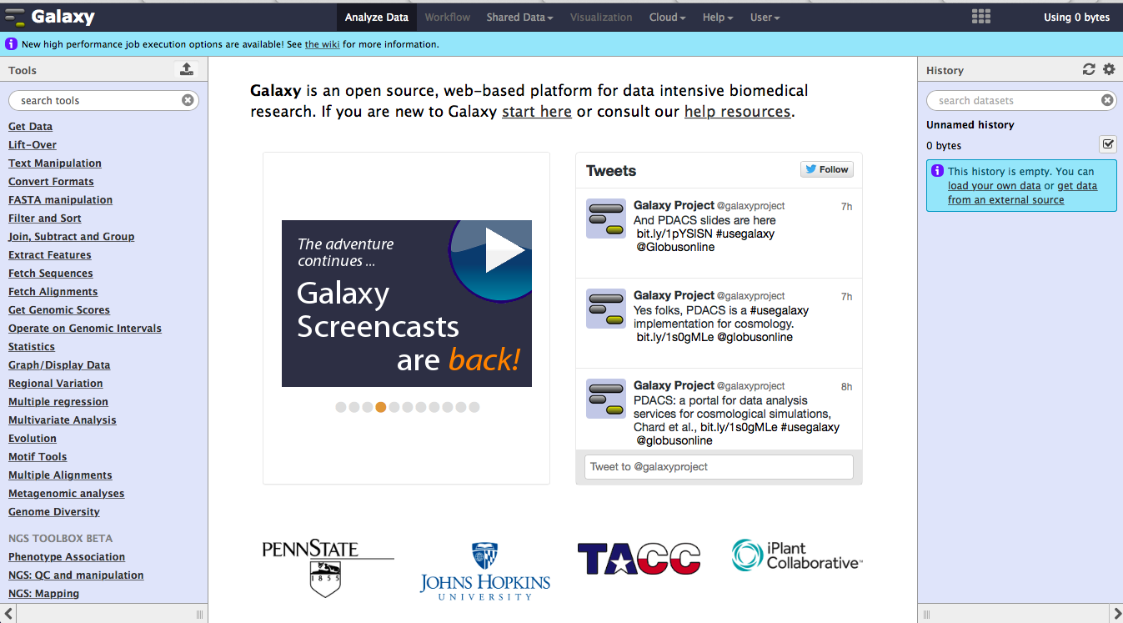Clear the tool search with the X icon

(188, 100)
